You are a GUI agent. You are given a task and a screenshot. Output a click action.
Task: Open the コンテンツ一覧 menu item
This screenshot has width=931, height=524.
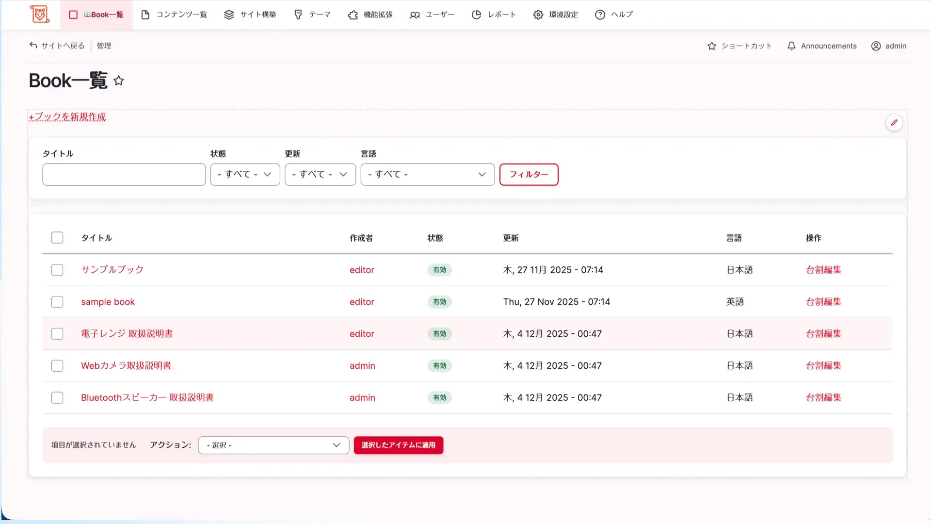coord(174,15)
